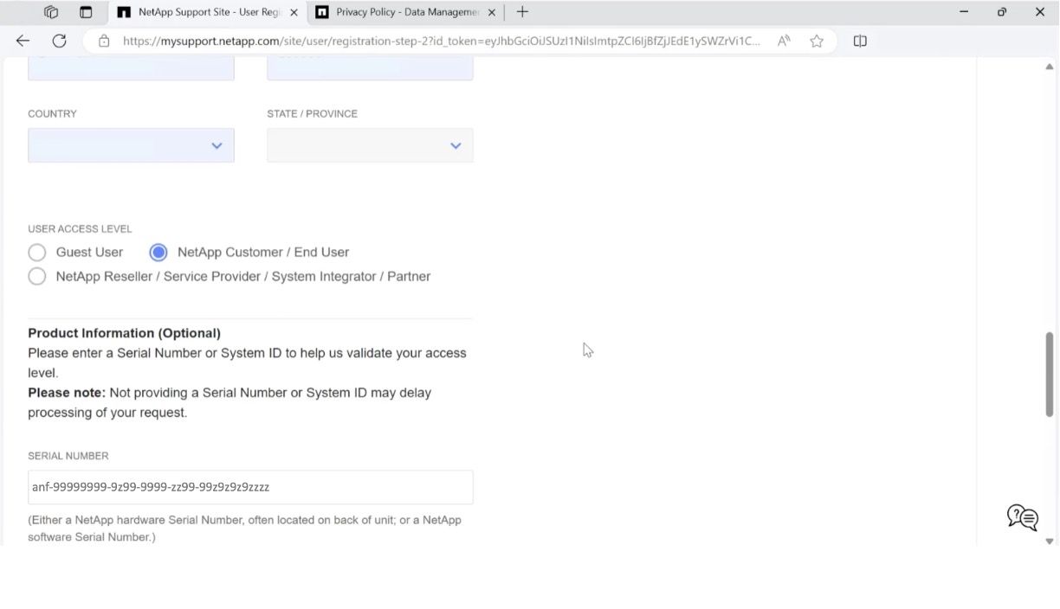This screenshot has width=1060, height=609.
Task: Click the tab actions icon top-left
Action: point(50,11)
